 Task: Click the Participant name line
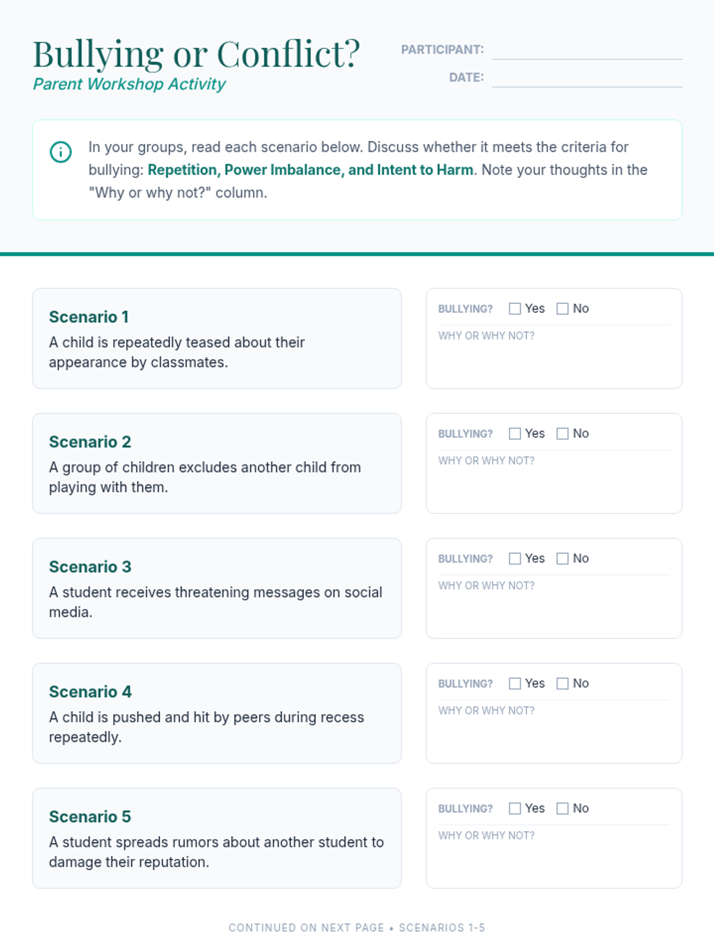587,51
